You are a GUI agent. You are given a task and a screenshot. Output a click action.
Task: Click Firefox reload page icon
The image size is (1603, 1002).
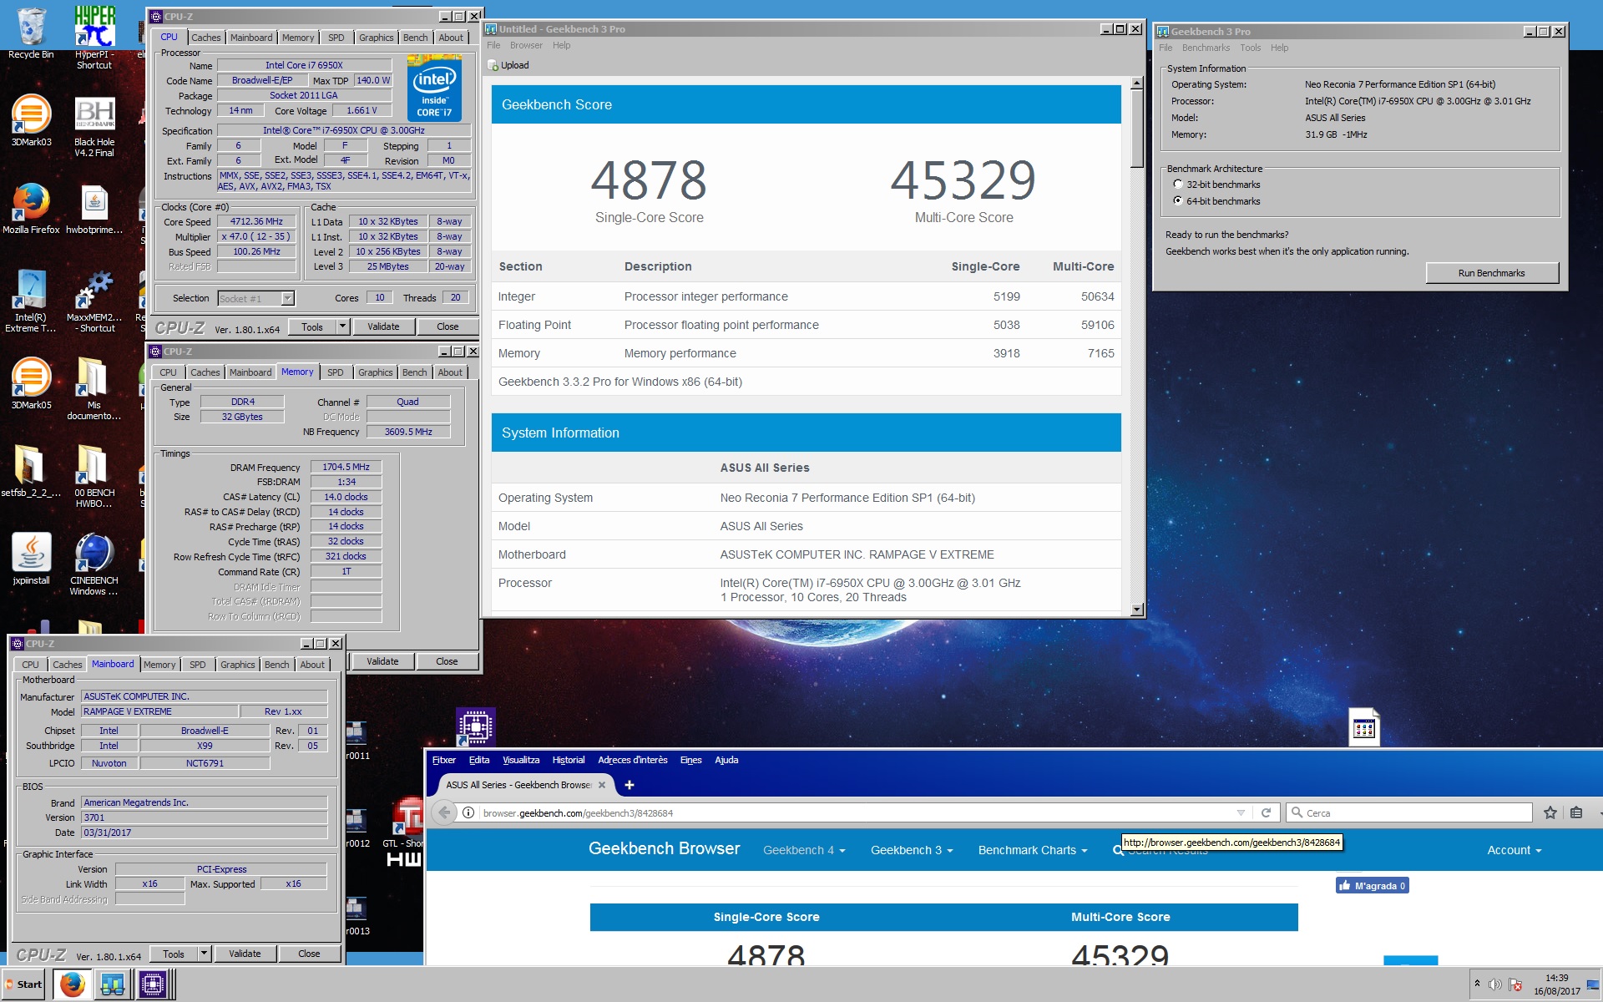[x=1266, y=812]
